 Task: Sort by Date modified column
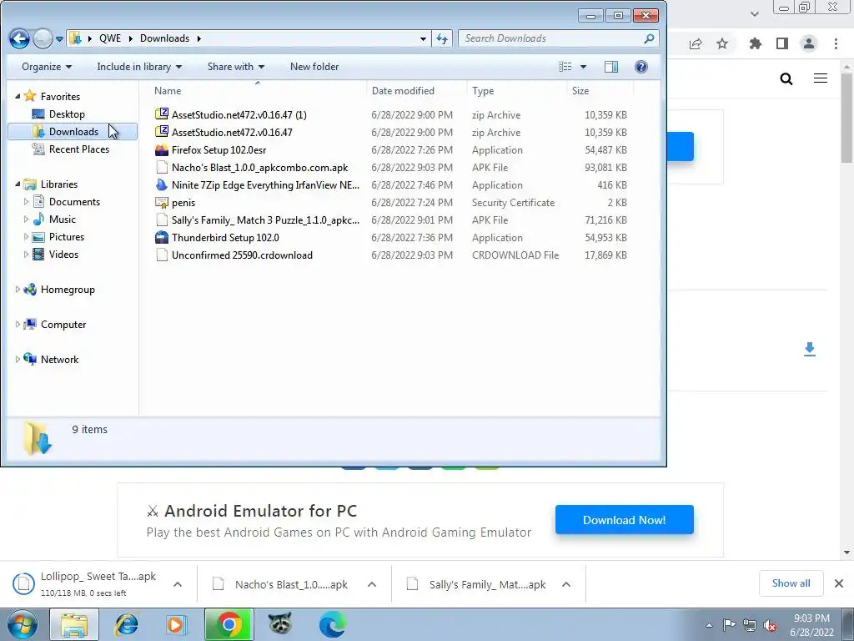[x=417, y=91]
